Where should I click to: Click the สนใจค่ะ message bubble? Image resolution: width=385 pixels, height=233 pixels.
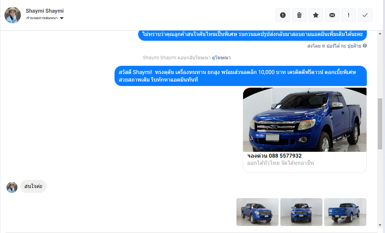click(33, 186)
